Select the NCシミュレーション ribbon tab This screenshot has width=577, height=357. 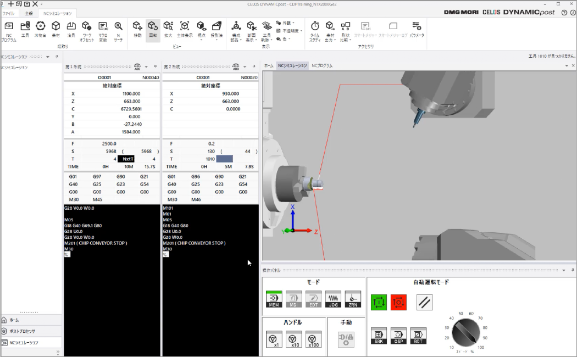click(x=57, y=13)
